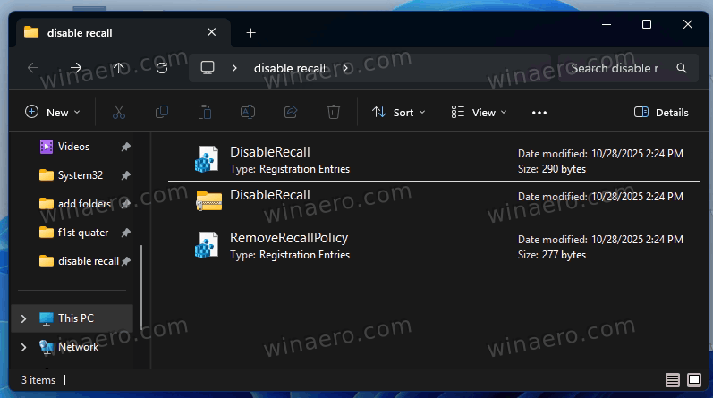Screen dimensions: 713x398
Task: Click the Copy icon in toolbar
Action: click(x=161, y=112)
